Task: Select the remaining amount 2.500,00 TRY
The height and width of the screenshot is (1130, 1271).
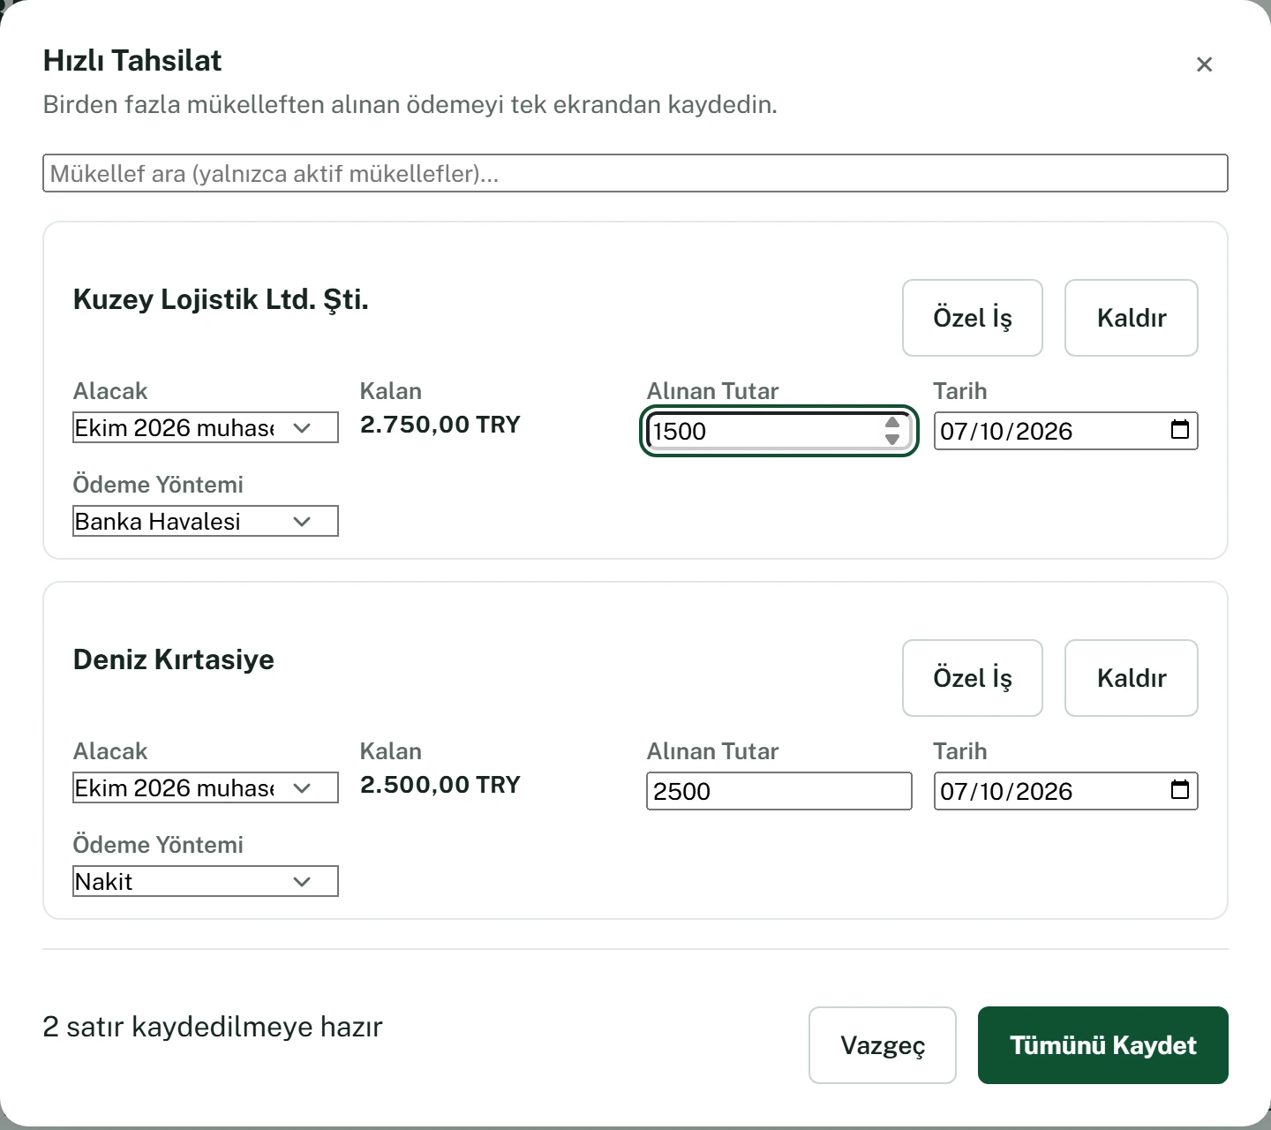Action: click(440, 785)
